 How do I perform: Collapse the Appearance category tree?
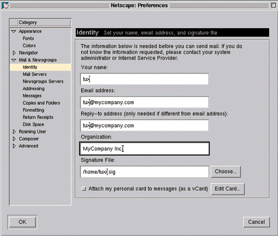coord(14,32)
